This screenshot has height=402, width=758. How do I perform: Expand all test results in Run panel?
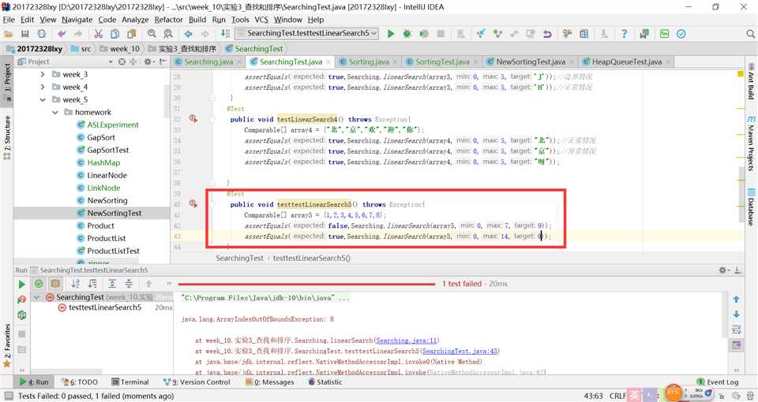click(112, 284)
